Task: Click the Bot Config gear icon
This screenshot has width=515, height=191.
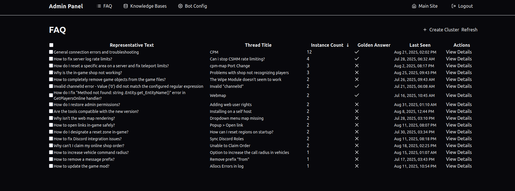Action: tap(180, 6)
